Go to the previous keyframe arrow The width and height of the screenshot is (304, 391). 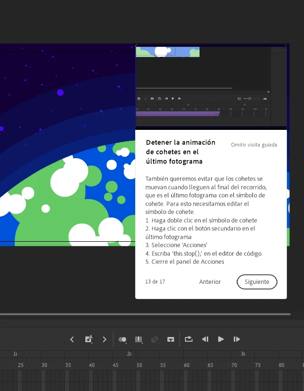(x=72, y=339)
